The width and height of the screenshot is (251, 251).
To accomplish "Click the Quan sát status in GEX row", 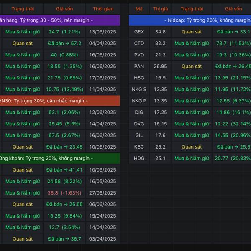I will pos(192,32).
